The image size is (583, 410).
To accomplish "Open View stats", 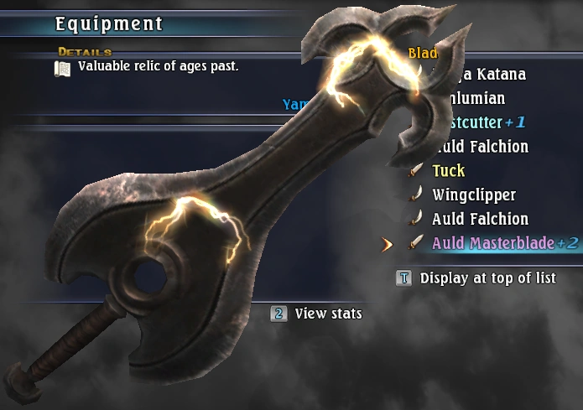I will pyautogui.click(x=328, y=314).
